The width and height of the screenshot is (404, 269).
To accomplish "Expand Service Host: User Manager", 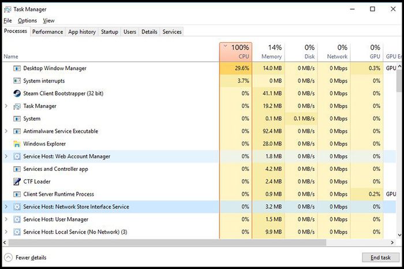I will [6, 219].
